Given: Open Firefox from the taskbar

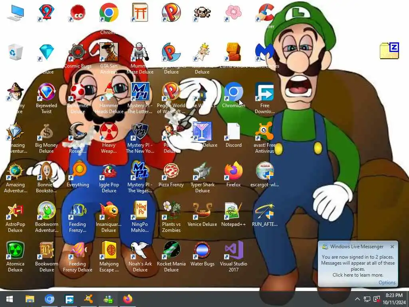Looking at the screenshot, I should 128,299.
